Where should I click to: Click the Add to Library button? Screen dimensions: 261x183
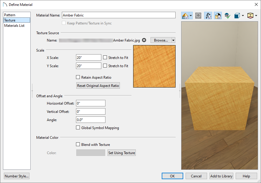tap(221, 176)
